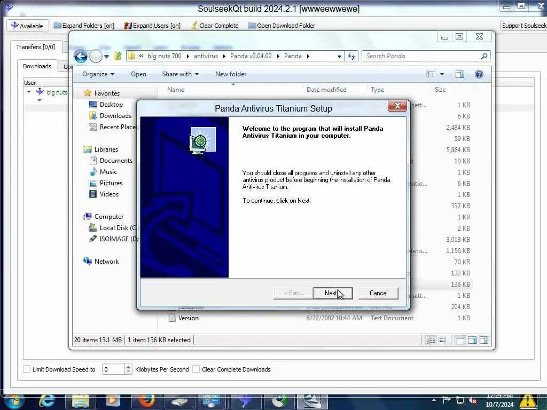The width and height of the screenshot is (547, 410).
Task: Collapse the 'big nuts' user row in Soulseek
Action: 29,92
